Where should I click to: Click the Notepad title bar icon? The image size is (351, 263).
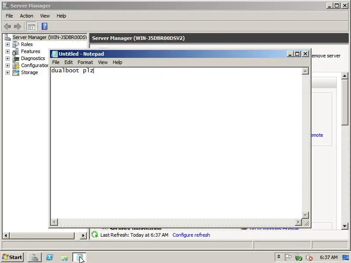[54, 54]
